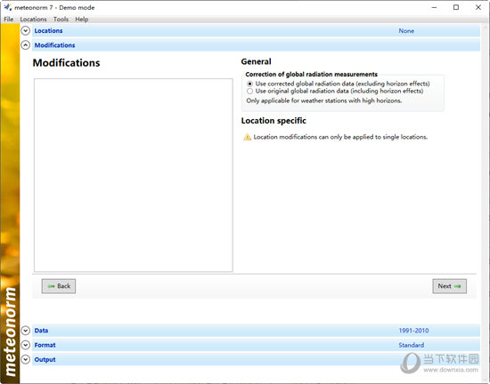Viewport: 490px width, 384px height.
Task: Click inside the empty Modifications list box
Action: (134, 175)
